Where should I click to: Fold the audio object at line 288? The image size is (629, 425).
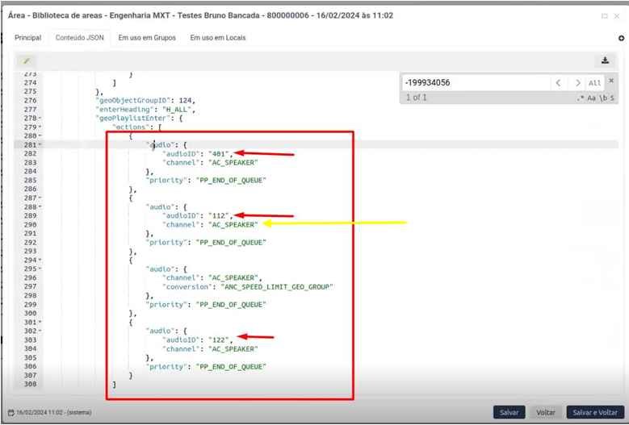coord(40,206)
